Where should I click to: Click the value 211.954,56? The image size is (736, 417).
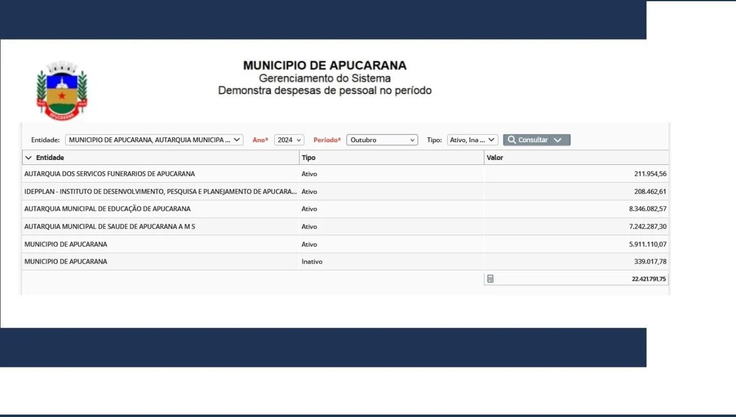(650, 174)
